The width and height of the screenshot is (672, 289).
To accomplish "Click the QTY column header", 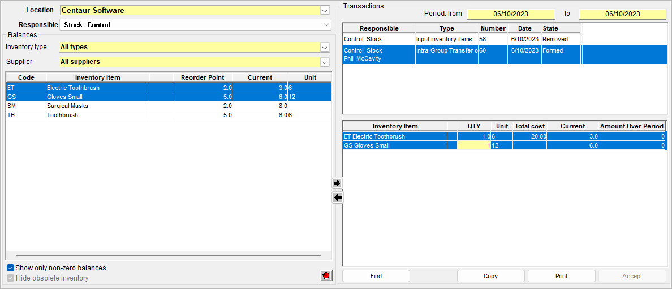I will [x=474, y=127].
